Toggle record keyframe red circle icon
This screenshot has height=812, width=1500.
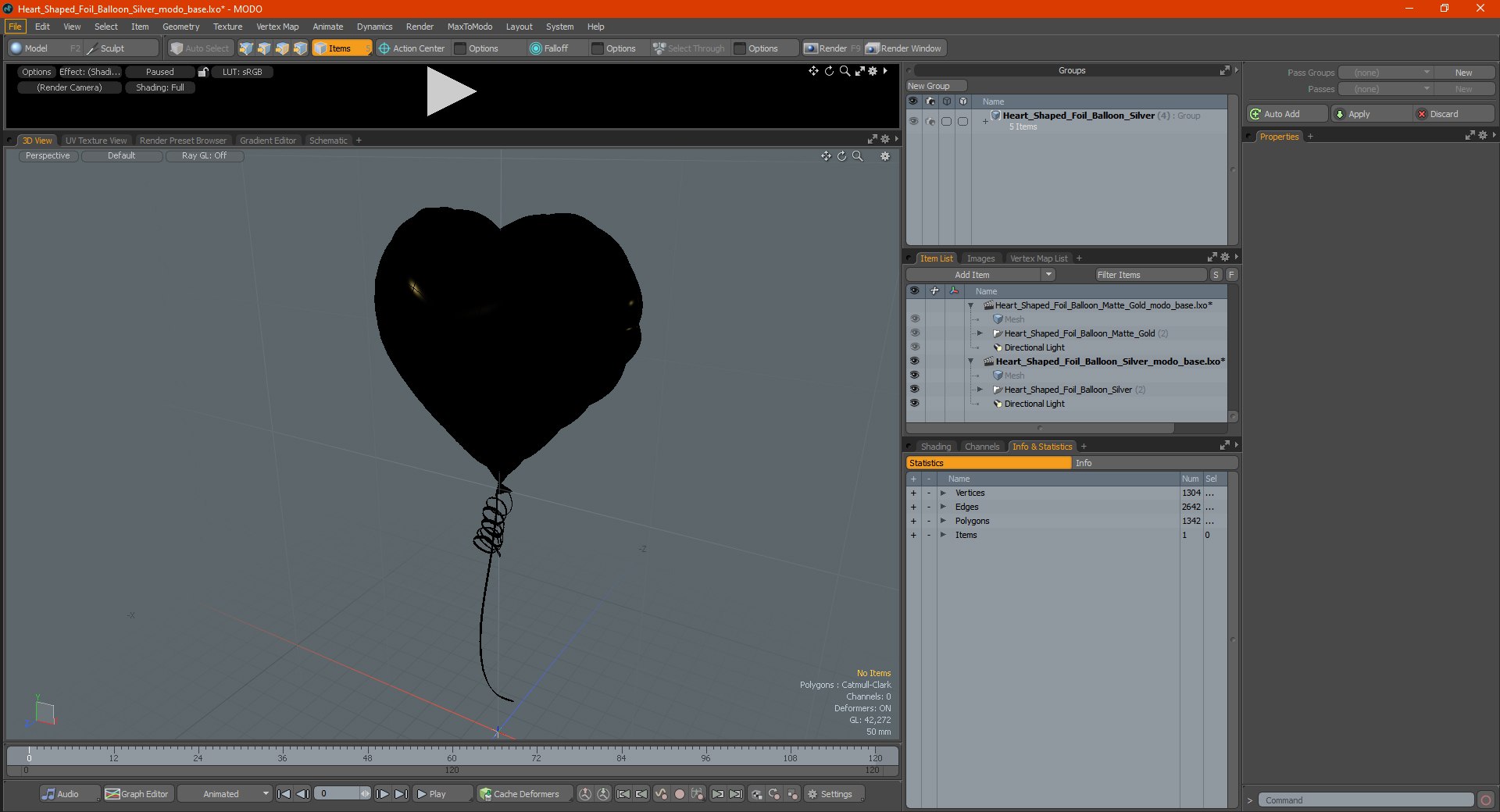coord(679,794)
